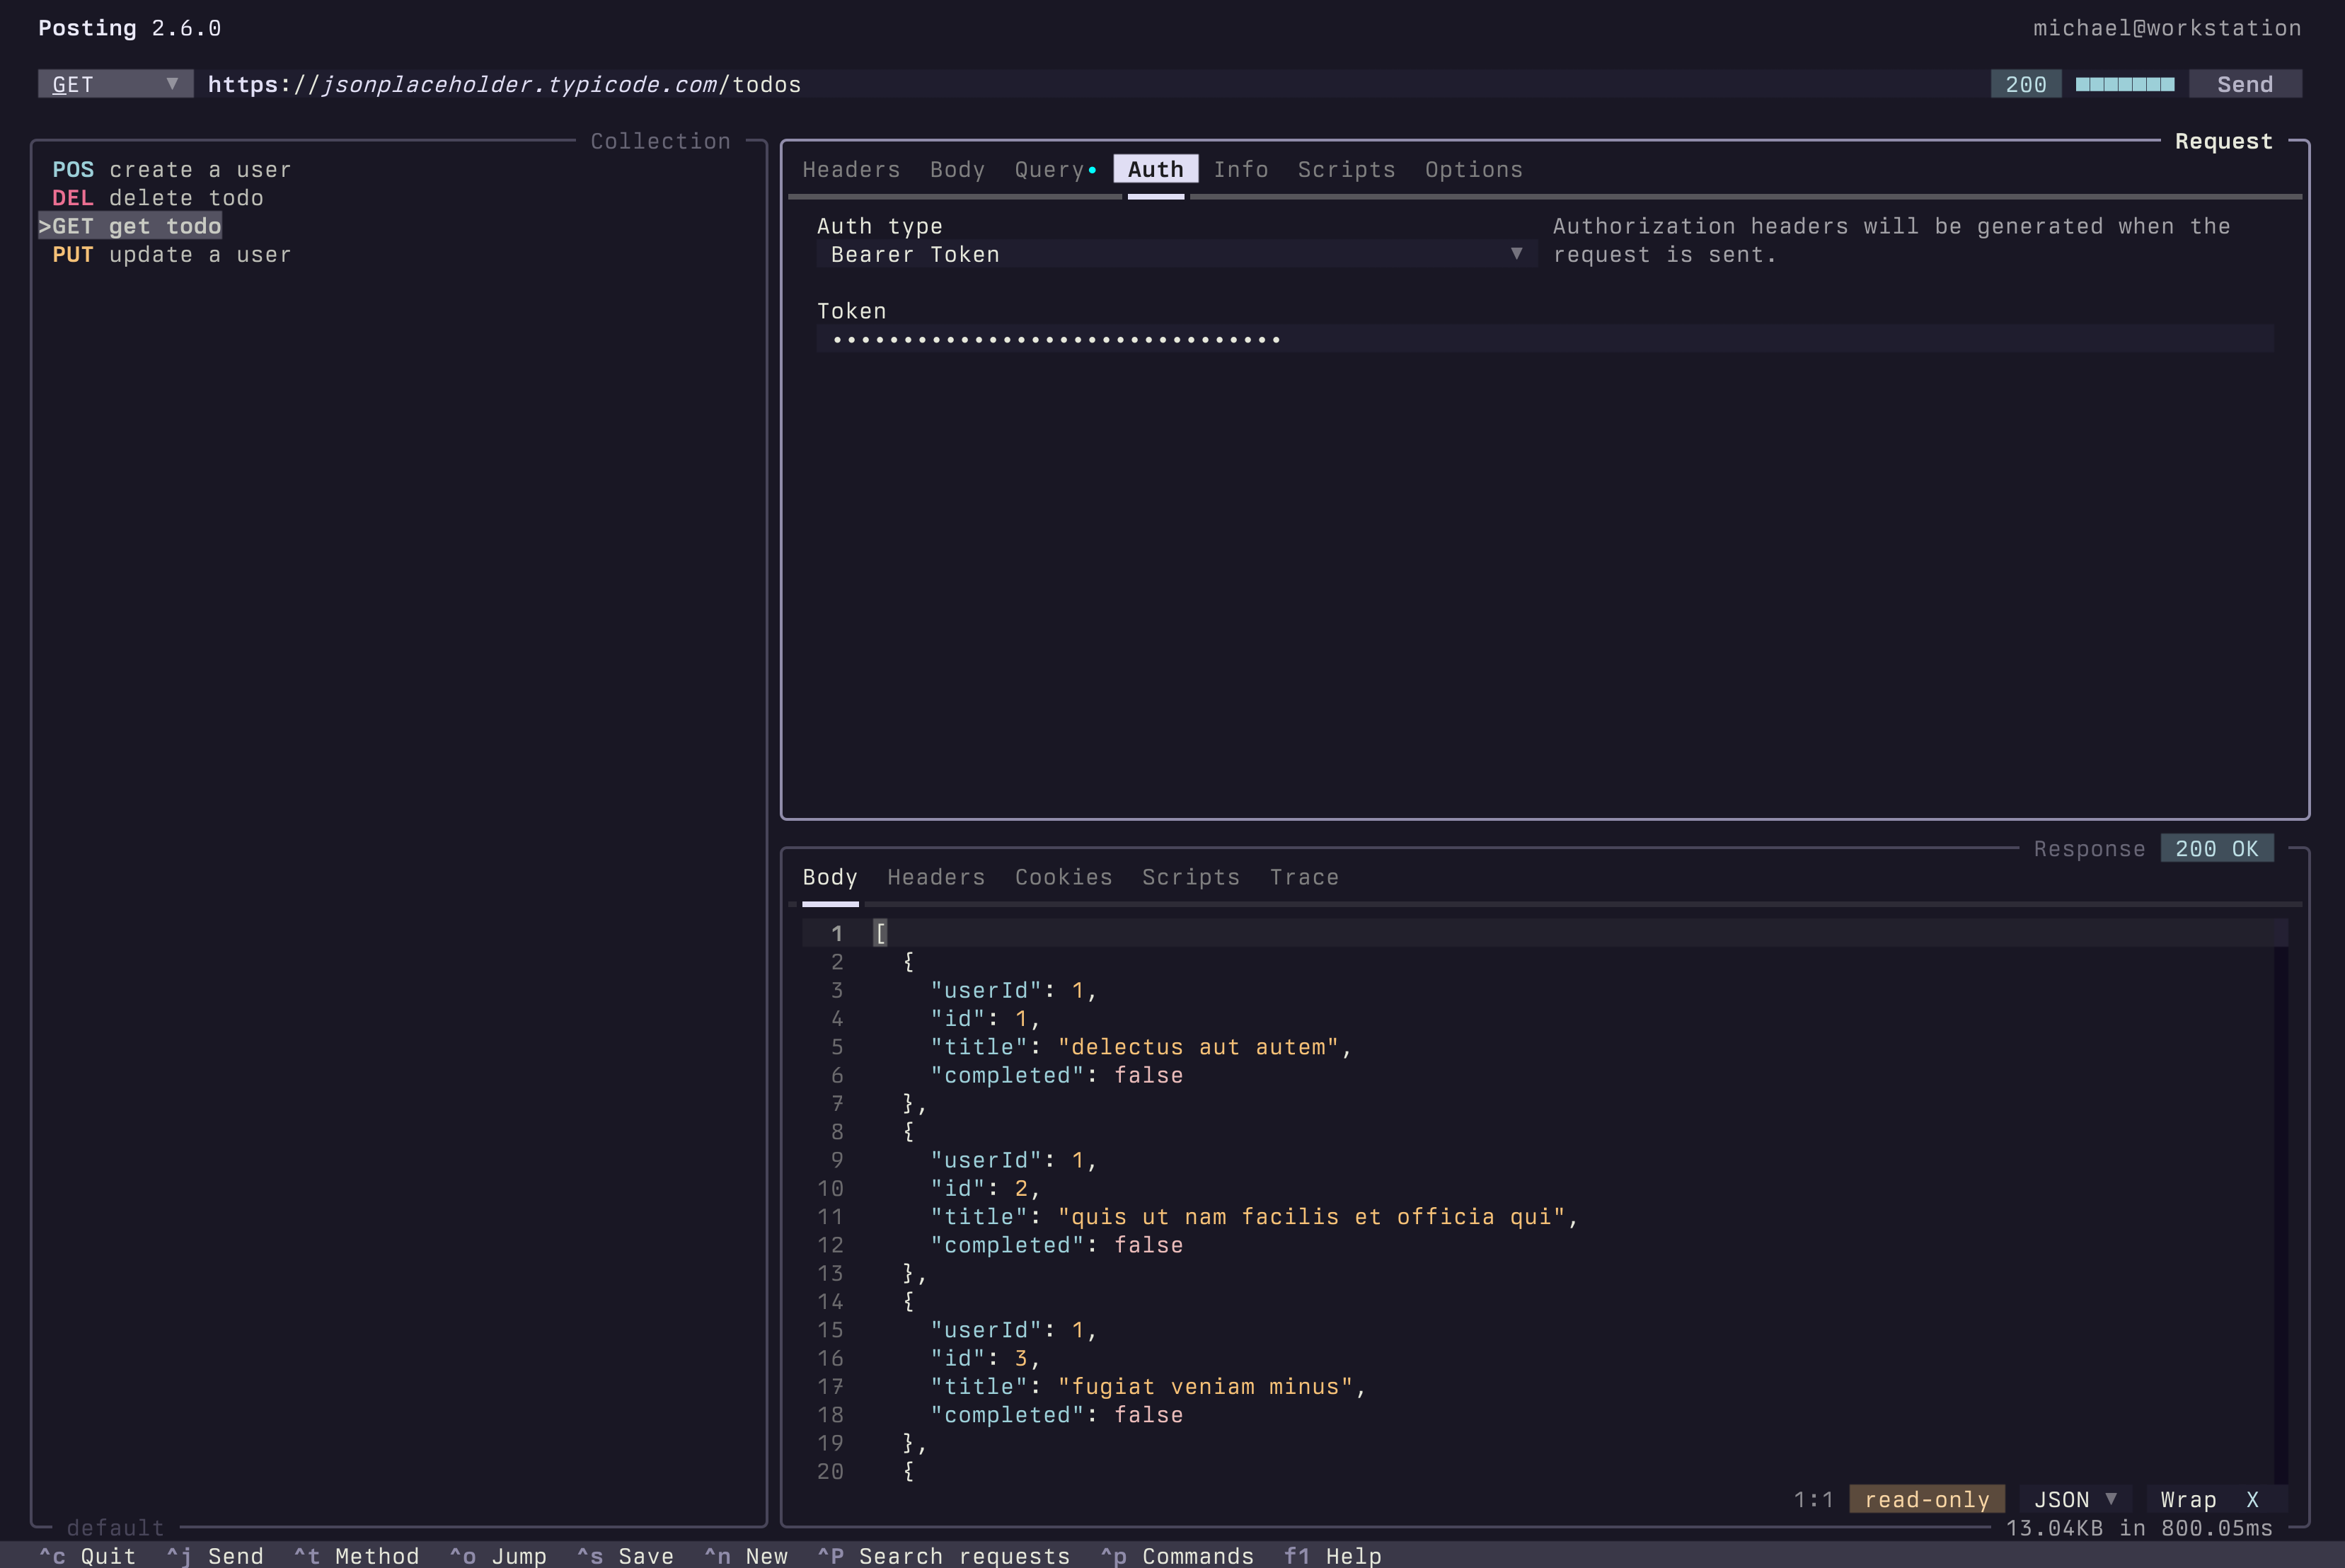The image size is (2345, 1568).
Task: Expand the Bearer Token auth type selector
Action: pos(1176,254)
